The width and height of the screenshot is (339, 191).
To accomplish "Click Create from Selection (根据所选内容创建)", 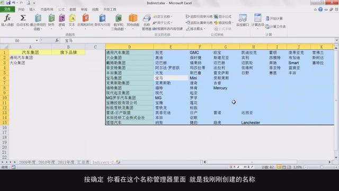I will pyautogui.click(x=167, y=29).
